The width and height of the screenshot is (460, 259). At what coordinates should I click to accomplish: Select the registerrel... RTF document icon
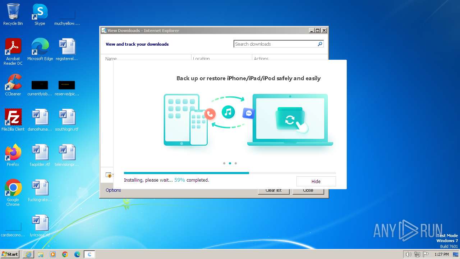pyautogui.click(x=67, y=49)
